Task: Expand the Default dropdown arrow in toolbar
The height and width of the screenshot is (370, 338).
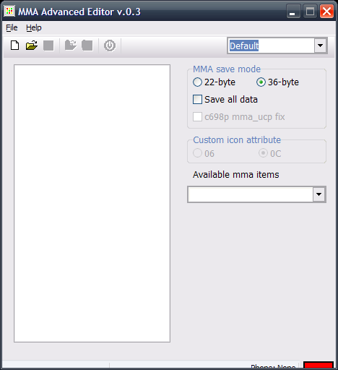Action: coord(320,46)
